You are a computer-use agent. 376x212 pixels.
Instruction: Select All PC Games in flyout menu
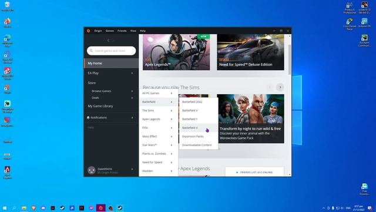158,93
